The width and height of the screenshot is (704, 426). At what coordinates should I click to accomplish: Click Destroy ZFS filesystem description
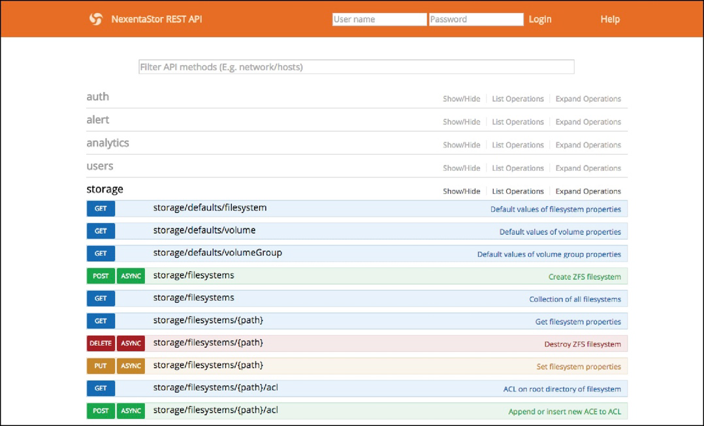click(x=583, y=344)
